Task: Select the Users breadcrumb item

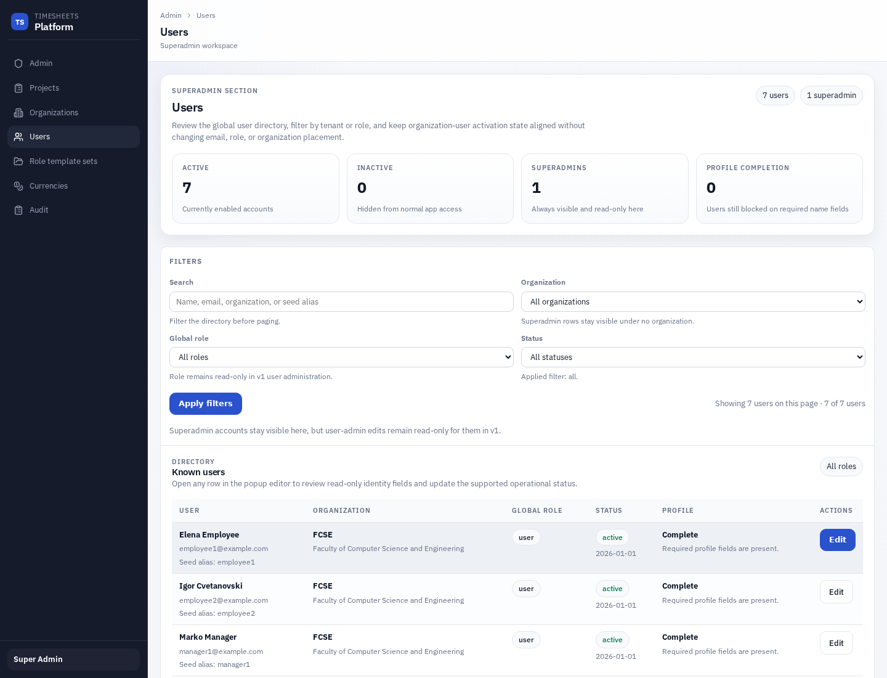Action: click(x=206, y=15)
